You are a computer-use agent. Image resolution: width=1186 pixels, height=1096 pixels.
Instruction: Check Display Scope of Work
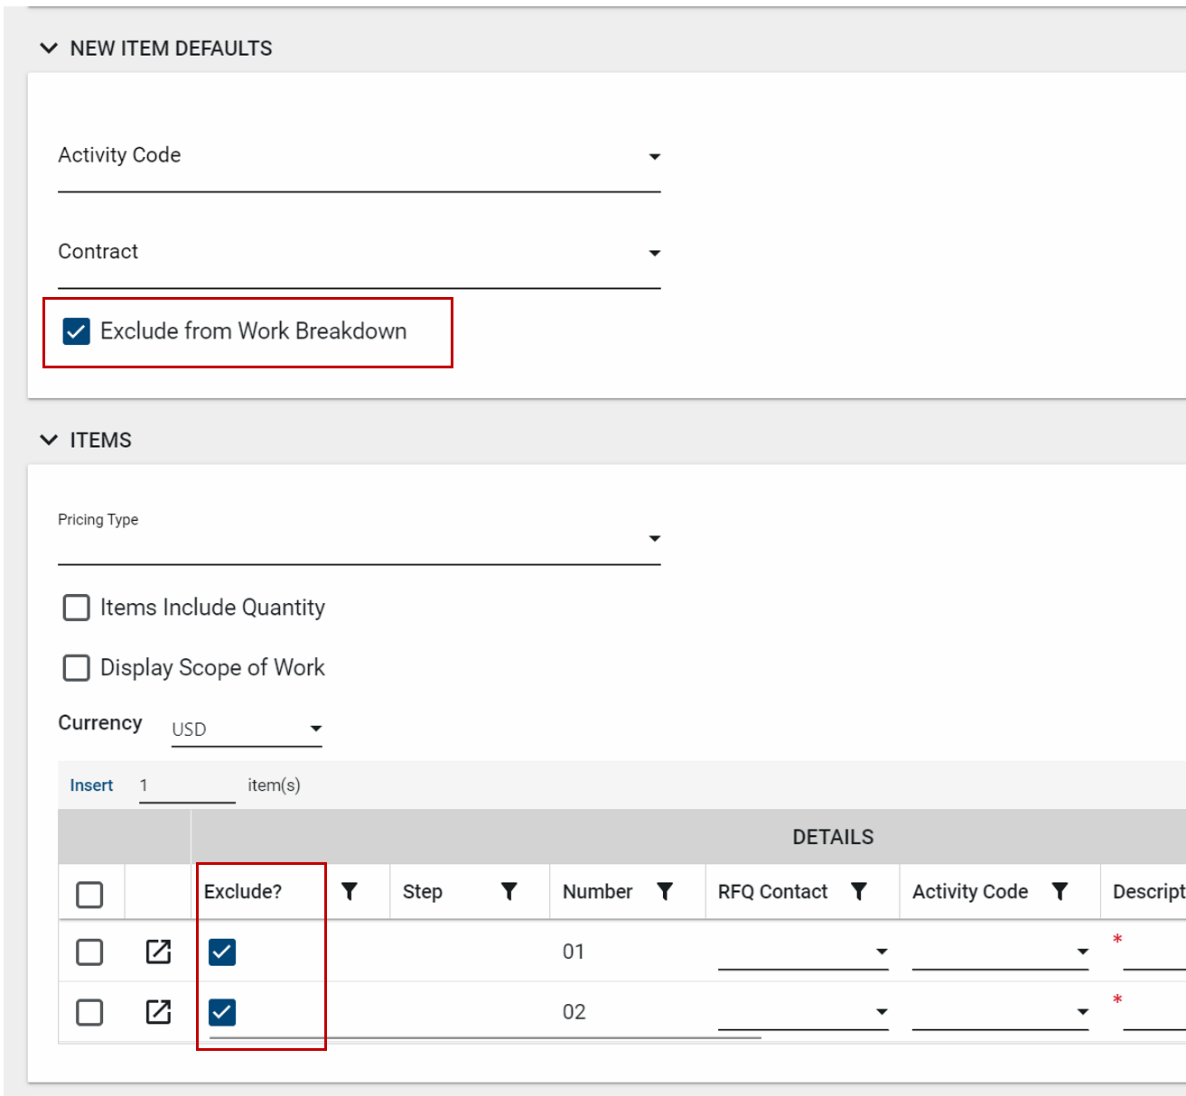77,668
